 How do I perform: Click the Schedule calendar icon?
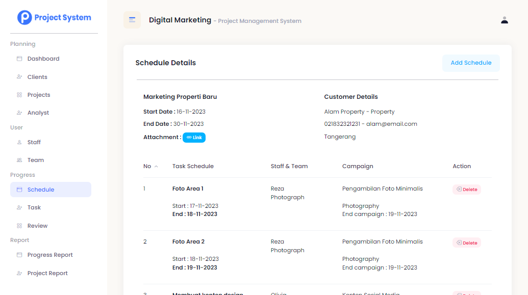tap(19, 190)
